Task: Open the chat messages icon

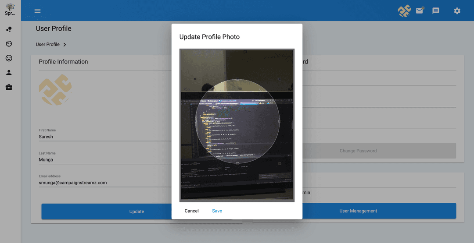Action: [x=436, y=11]
